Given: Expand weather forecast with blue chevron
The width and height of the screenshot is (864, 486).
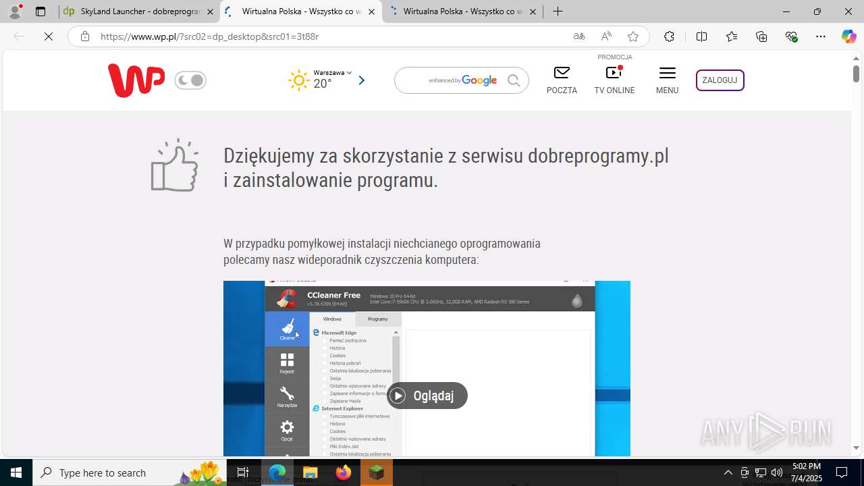Looking at the screenshot, I should click(x=362, y=80).
